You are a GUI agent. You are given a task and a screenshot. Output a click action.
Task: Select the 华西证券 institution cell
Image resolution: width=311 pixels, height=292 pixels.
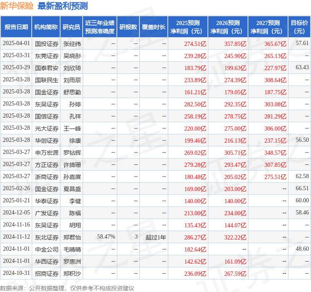click(47, 262)
